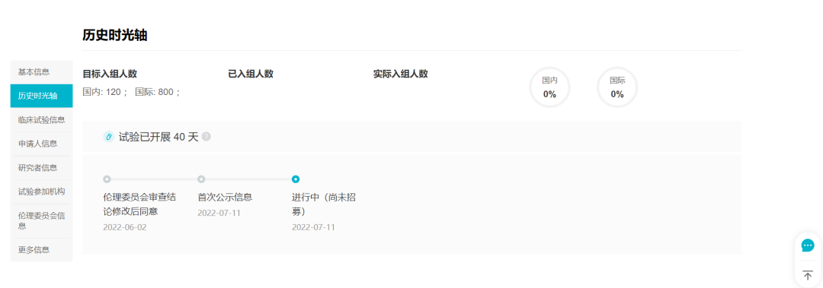Open the chat support bubble icon
Screen dimensions: 823x288
point(808,245)
